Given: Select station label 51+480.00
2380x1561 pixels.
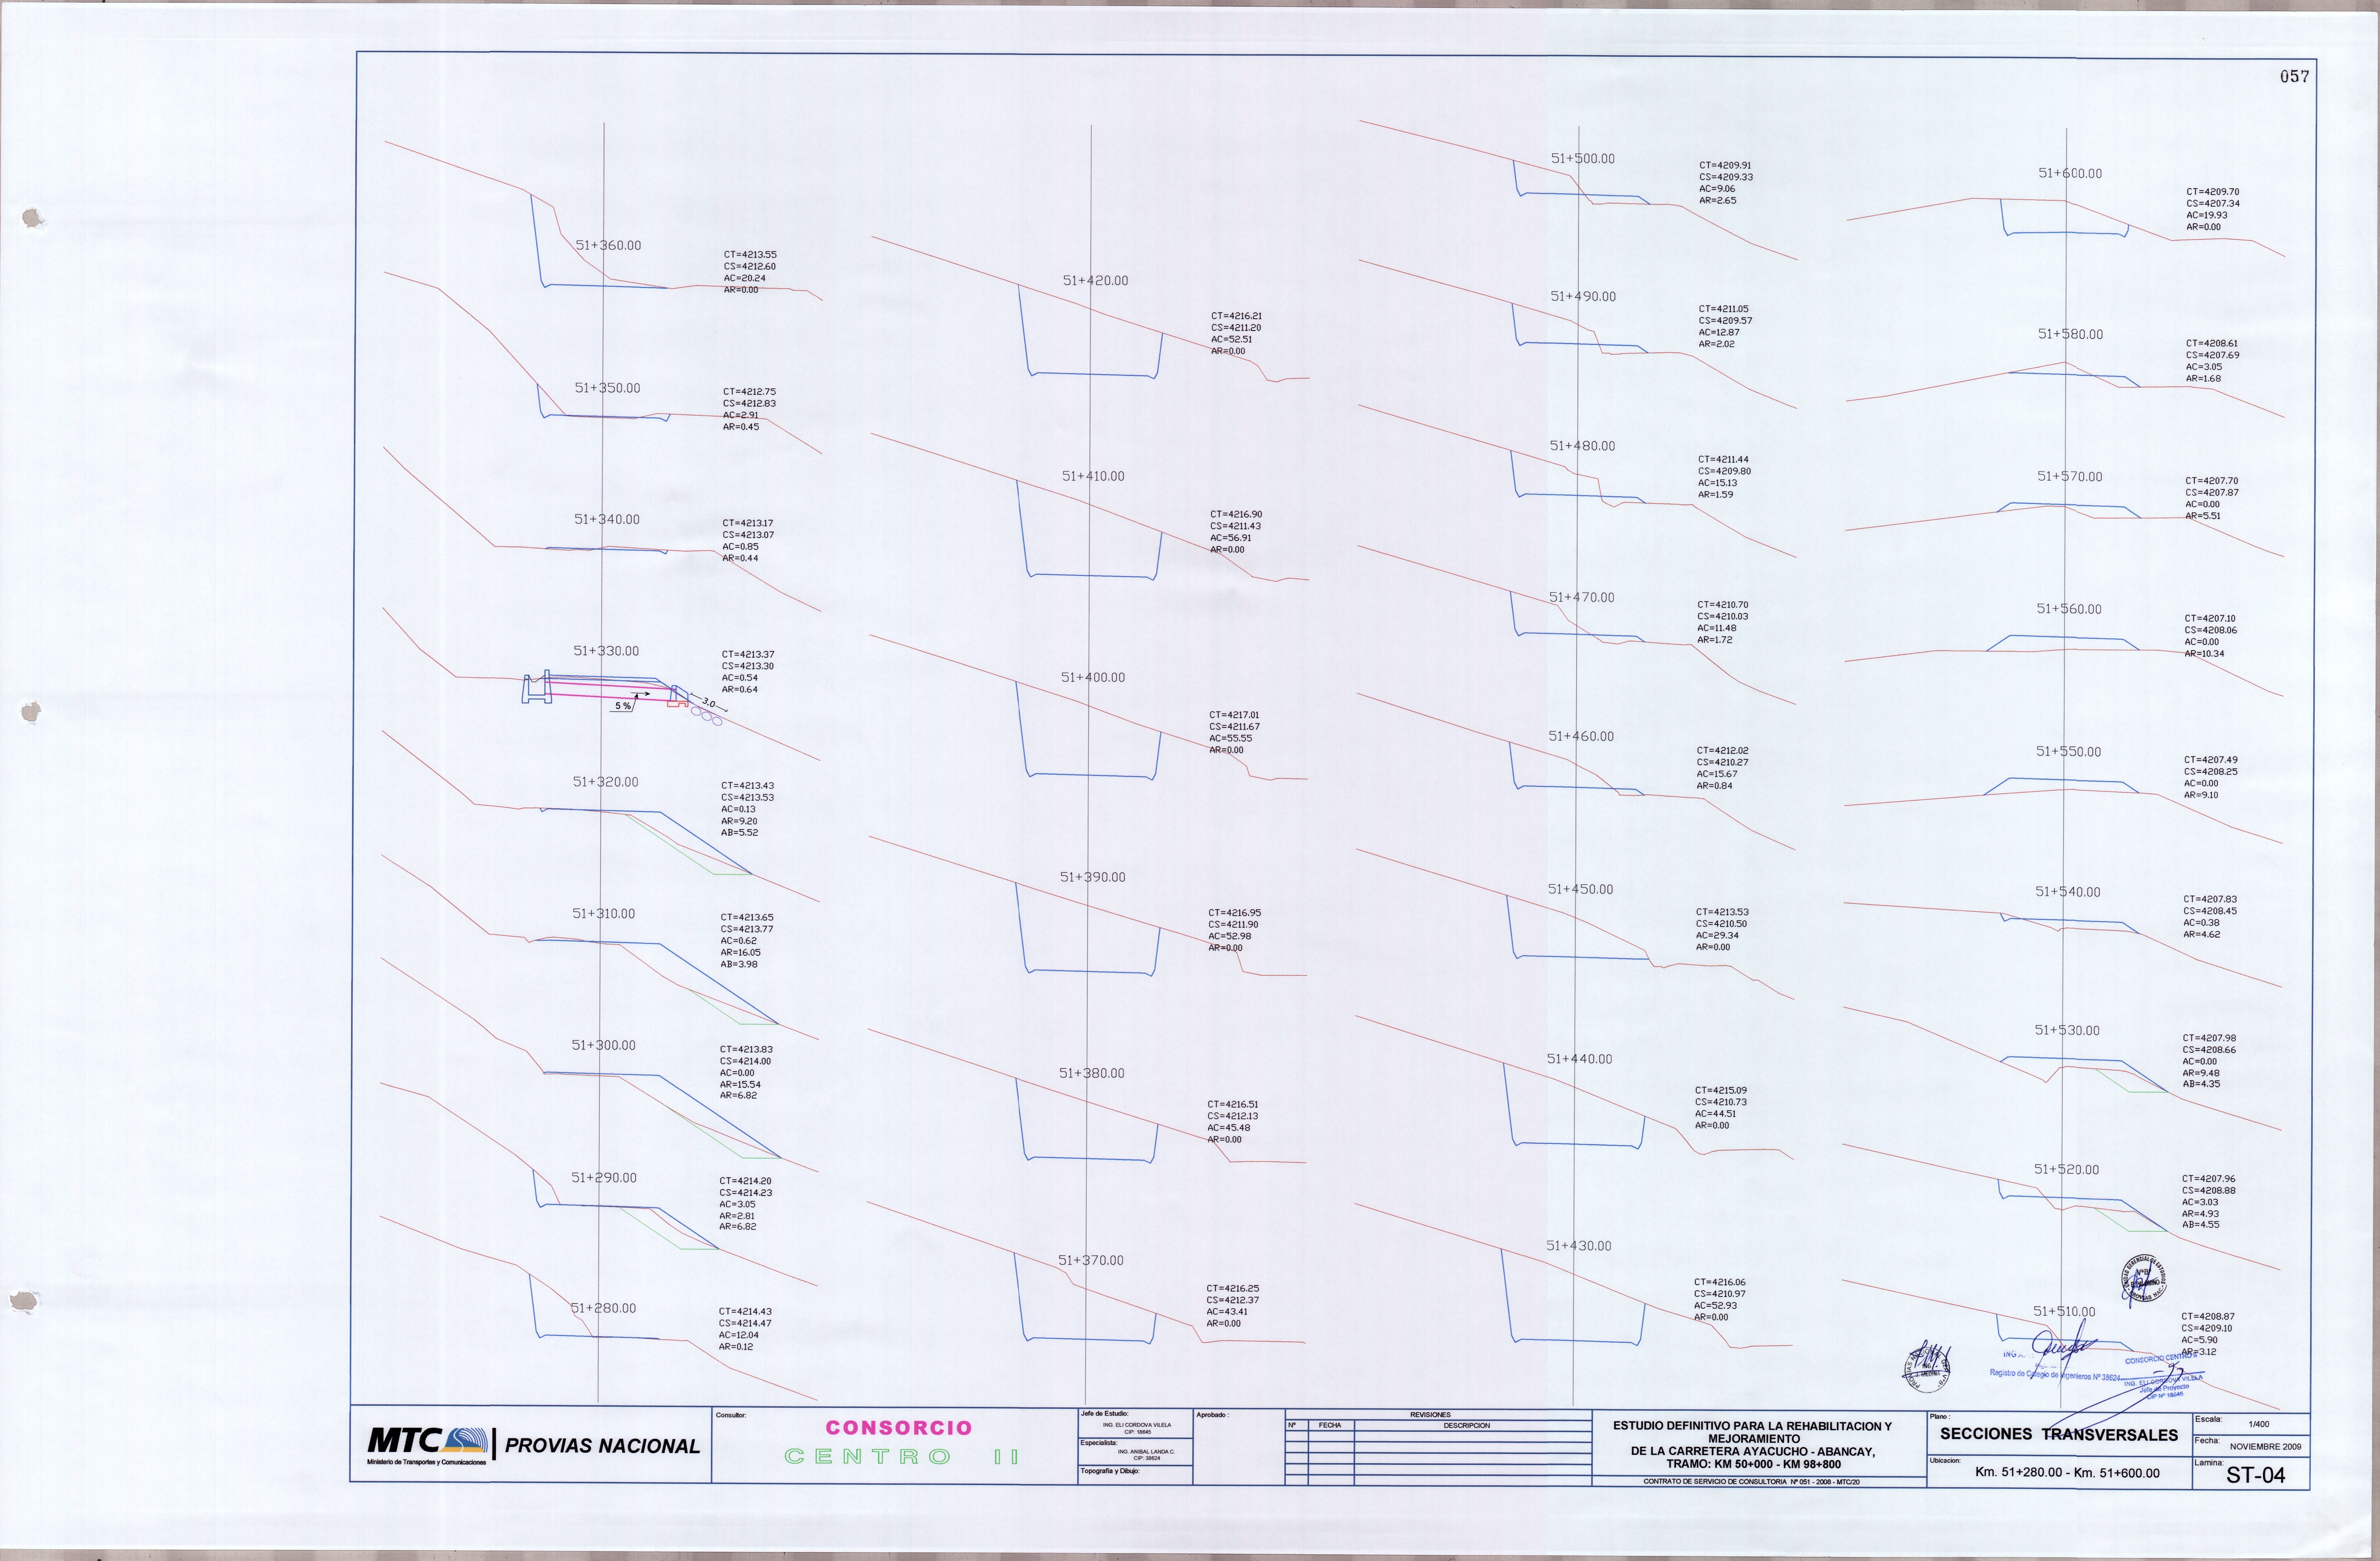Looking at the screenshot, I should point(1582,446).
